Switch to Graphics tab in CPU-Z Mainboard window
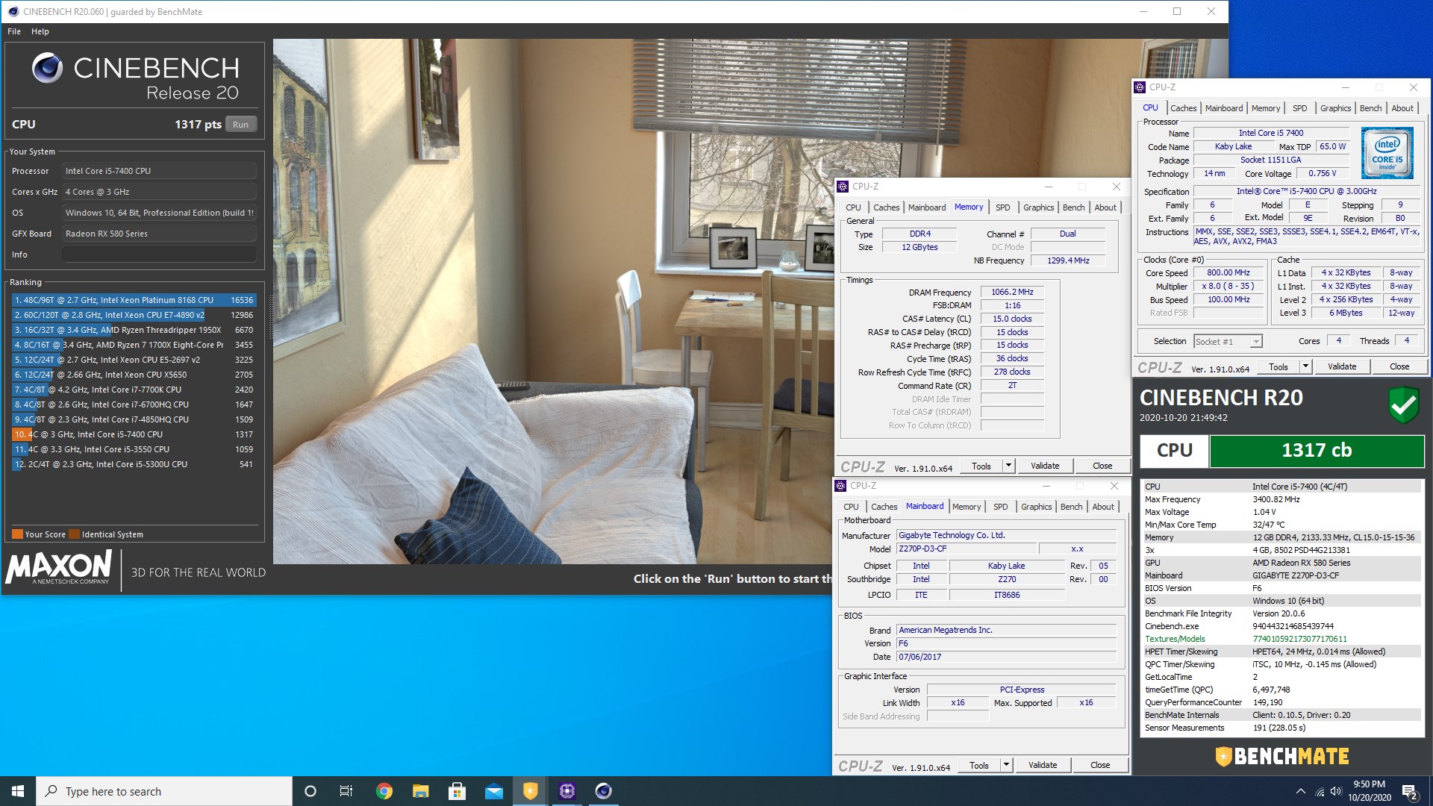 [x=1036, y=507]
